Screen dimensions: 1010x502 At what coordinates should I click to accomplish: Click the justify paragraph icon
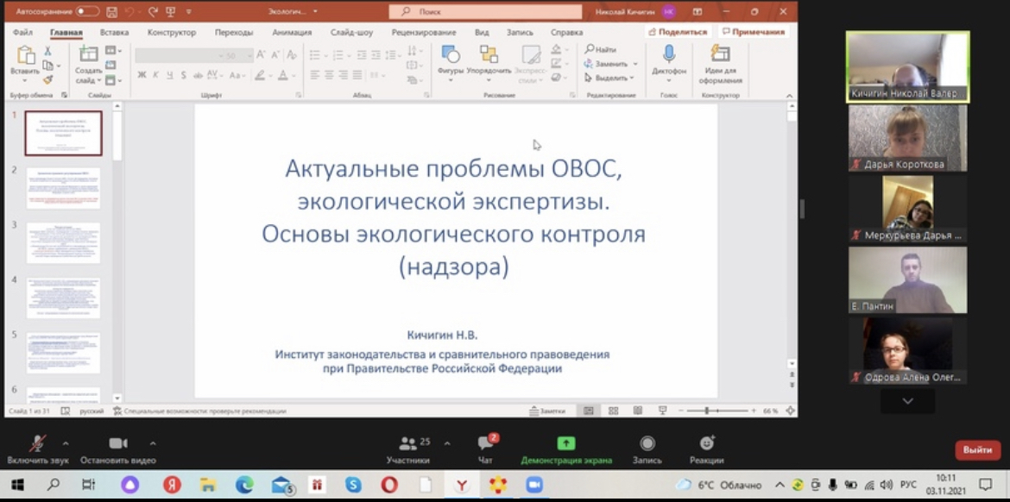coord(357,75)
